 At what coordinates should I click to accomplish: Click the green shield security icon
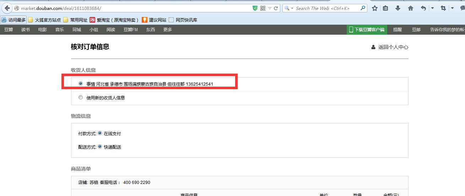coord(255,8)
